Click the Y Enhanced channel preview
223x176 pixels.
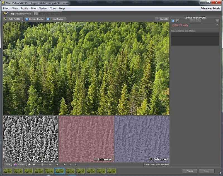pyautogui.click(x=31, y=139)
